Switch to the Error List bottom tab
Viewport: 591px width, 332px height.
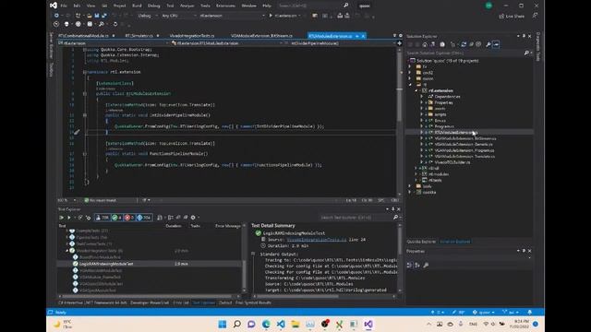click(181, 302)
